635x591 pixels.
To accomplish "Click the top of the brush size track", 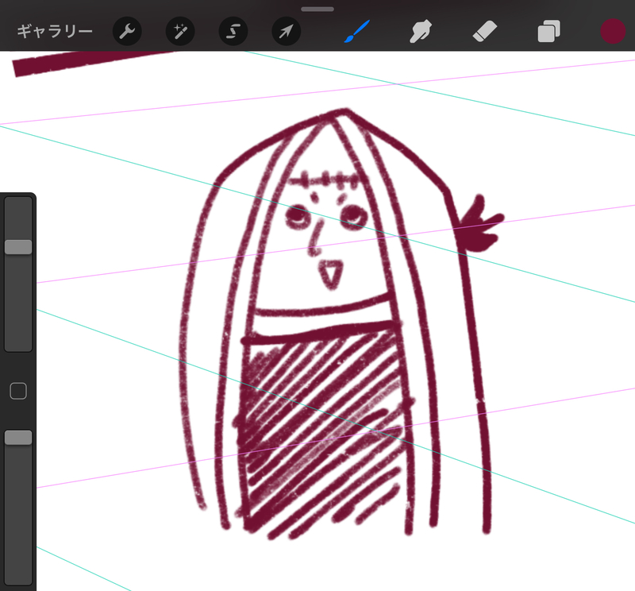I will [x=17, y=208].
